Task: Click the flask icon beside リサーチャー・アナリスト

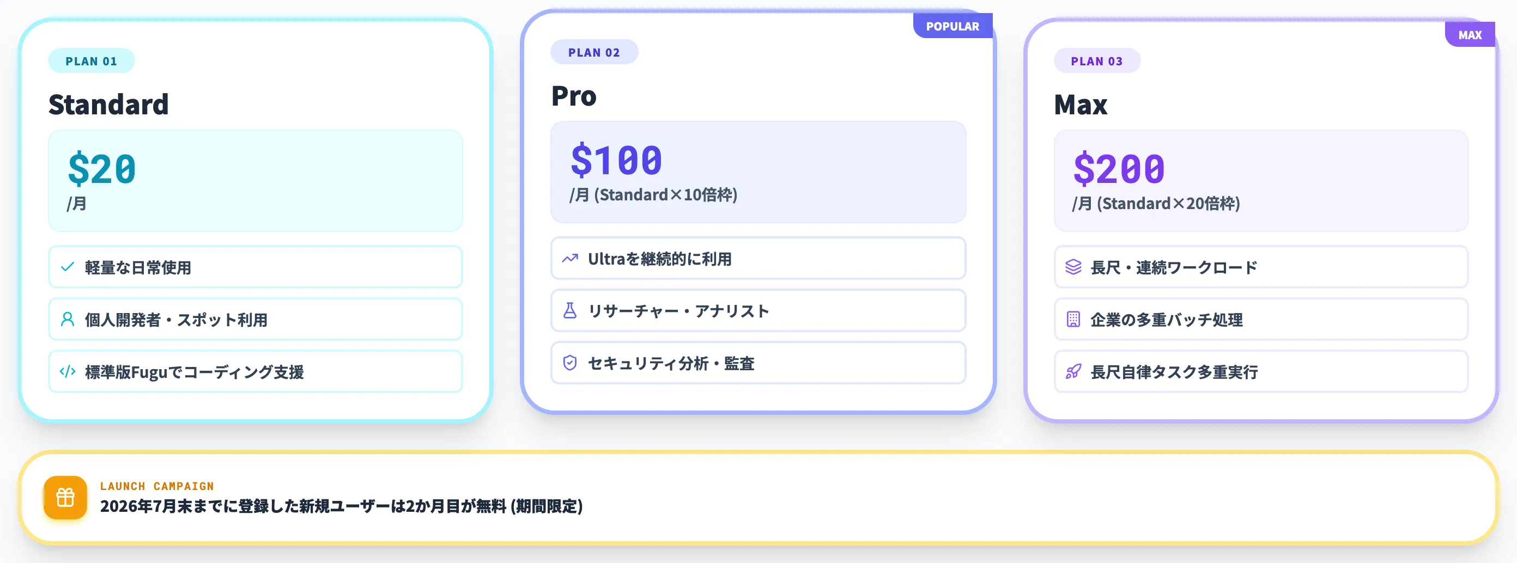Action: (x=569, y=310)
